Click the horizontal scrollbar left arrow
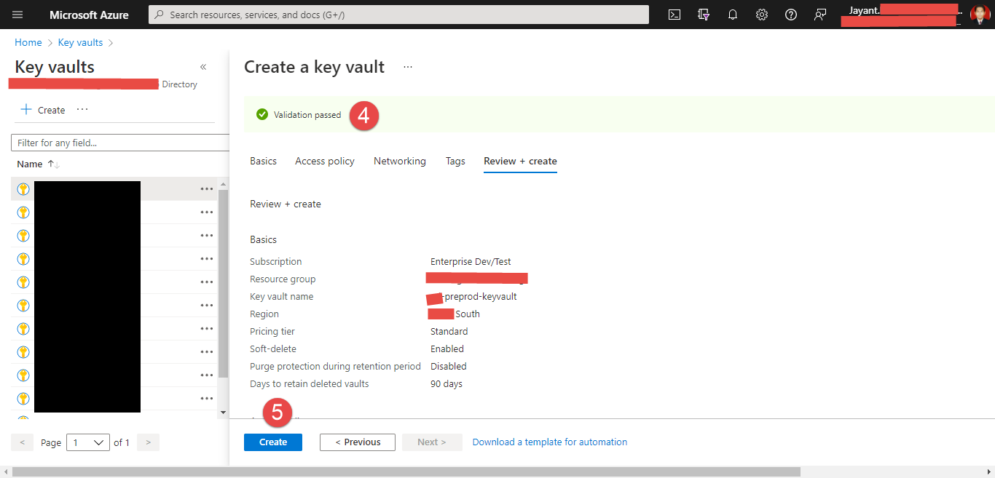This screenshot has width=995, height=478. pyautogui.click(x=5, y=472)
